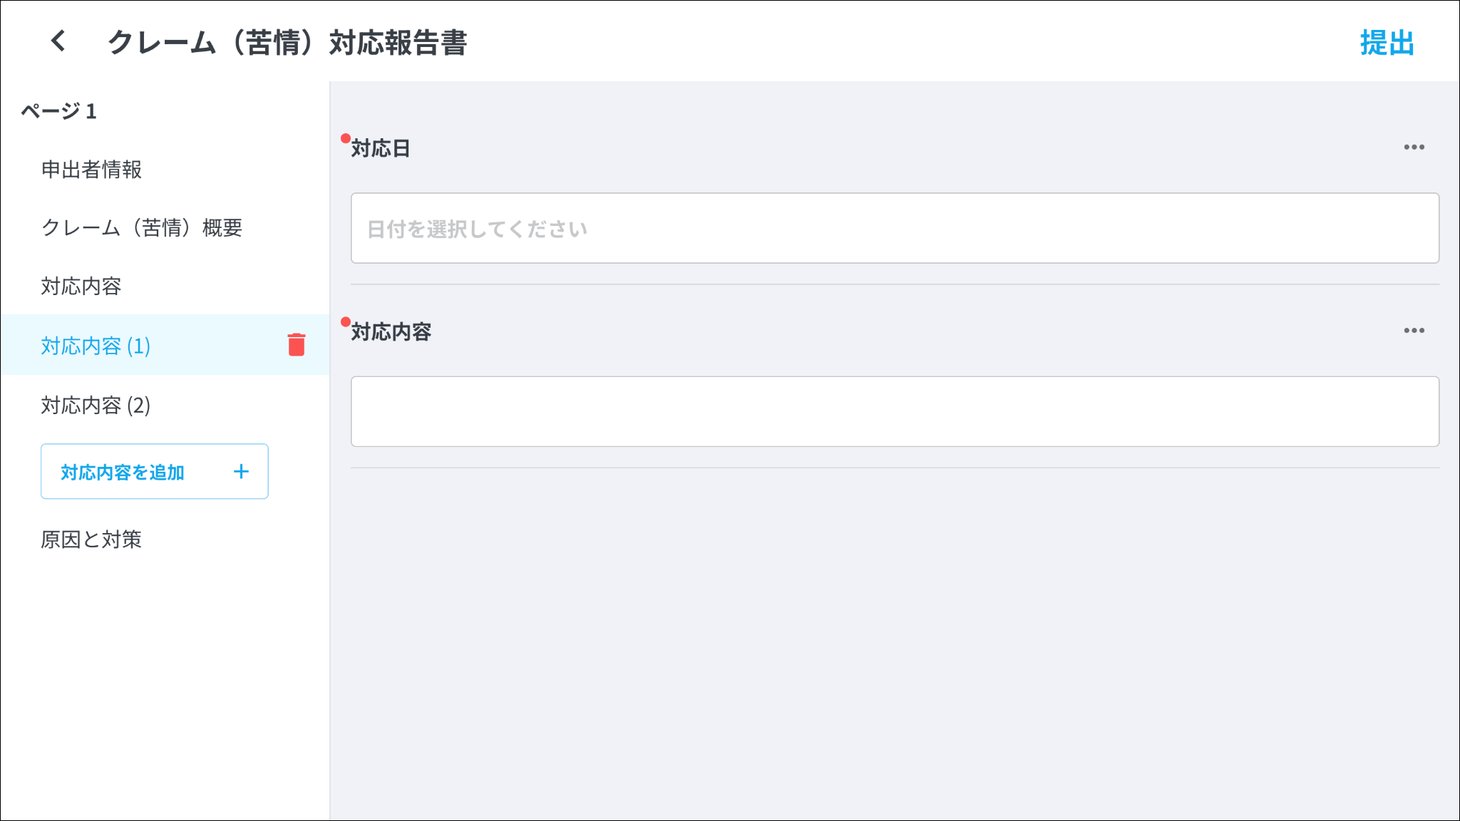
Task: Open the クレーム（苦情）概要 section
Action: tap(142, 228)
